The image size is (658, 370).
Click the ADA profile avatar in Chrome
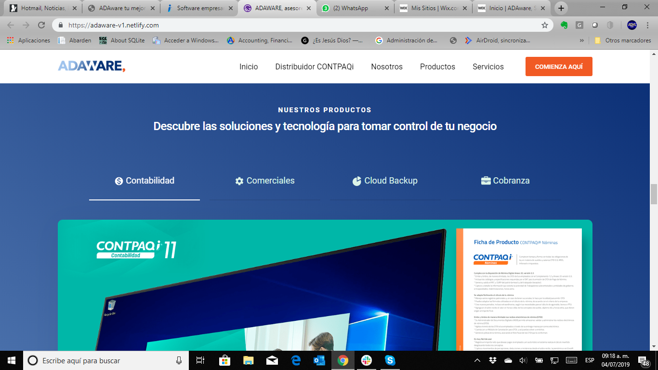(x=632, y=25)
